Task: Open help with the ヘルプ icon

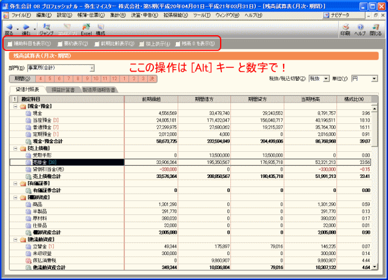Action: [x=360, y=29]
